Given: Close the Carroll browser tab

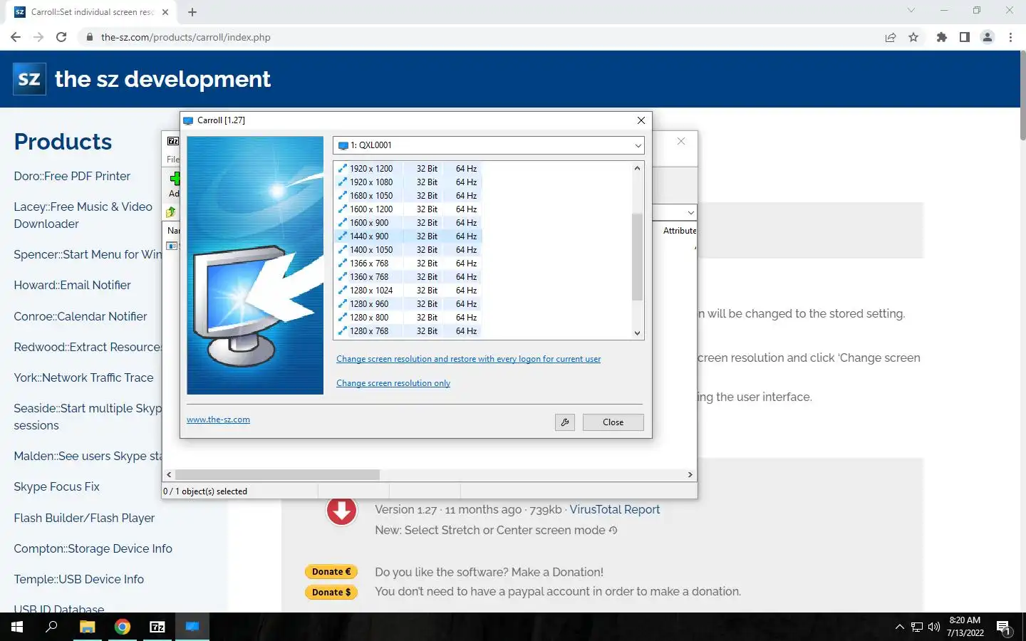Looking at the screenshot, I should (165, 12).
